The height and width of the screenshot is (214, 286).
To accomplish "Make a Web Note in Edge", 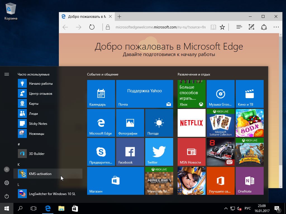I will (252, 27).
